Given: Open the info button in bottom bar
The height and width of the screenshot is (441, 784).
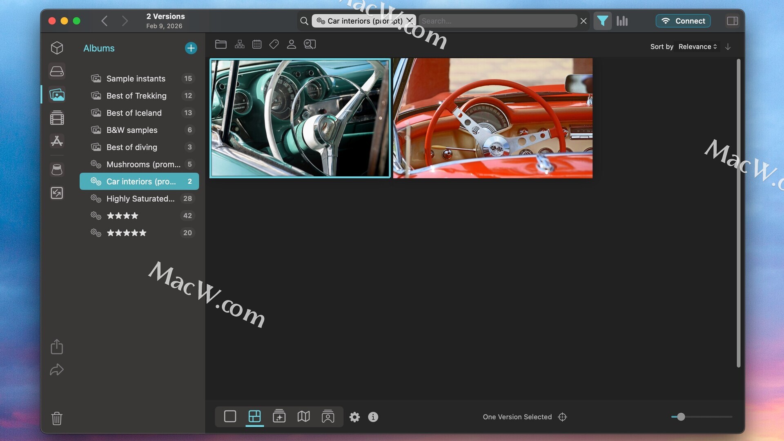Looking at the screenshot, I should 373,417.
